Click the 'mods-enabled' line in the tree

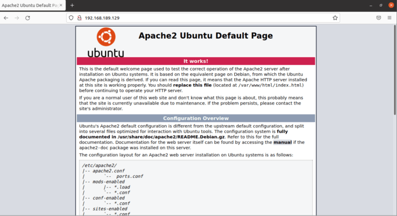[x=108, y=182]
